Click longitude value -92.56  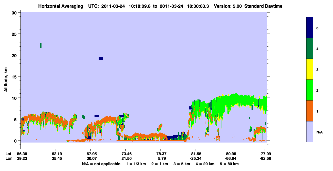tap(265, 158)
